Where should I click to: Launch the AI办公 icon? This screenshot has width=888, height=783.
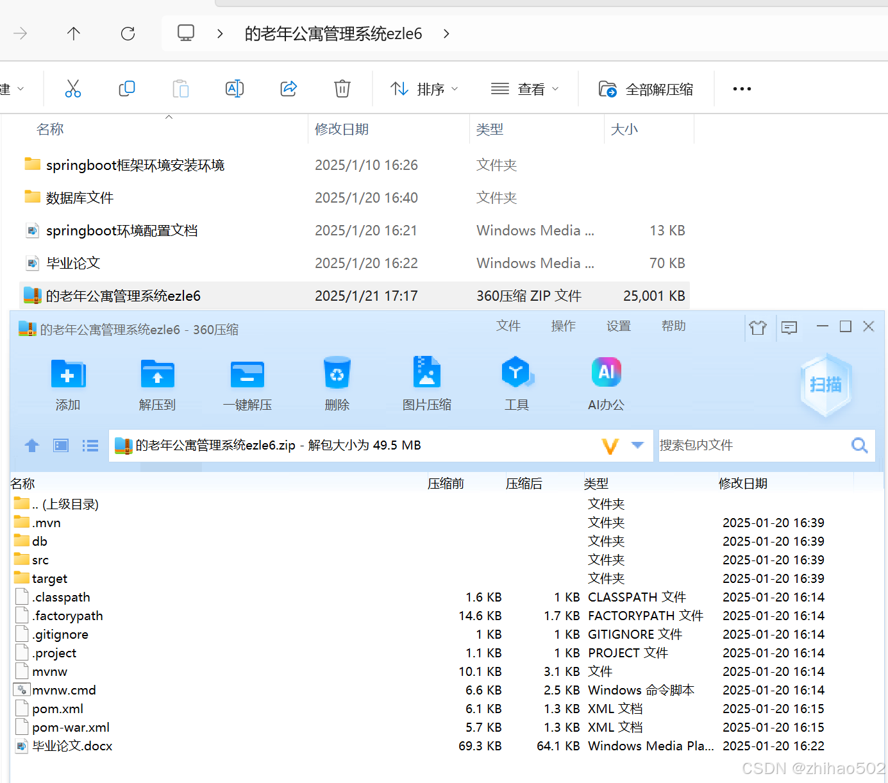[607, 372]
